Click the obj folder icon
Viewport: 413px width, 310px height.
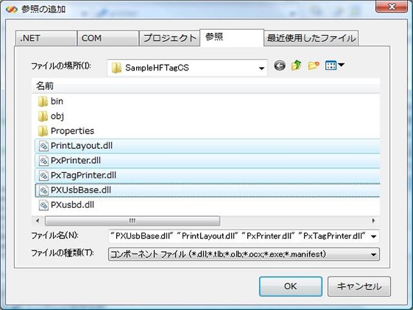[43, 116]
